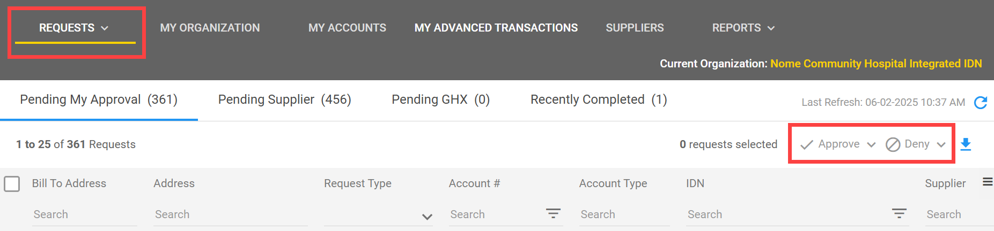
Task: Toggle the select-all requests checkbox
Action: point(12,184)
